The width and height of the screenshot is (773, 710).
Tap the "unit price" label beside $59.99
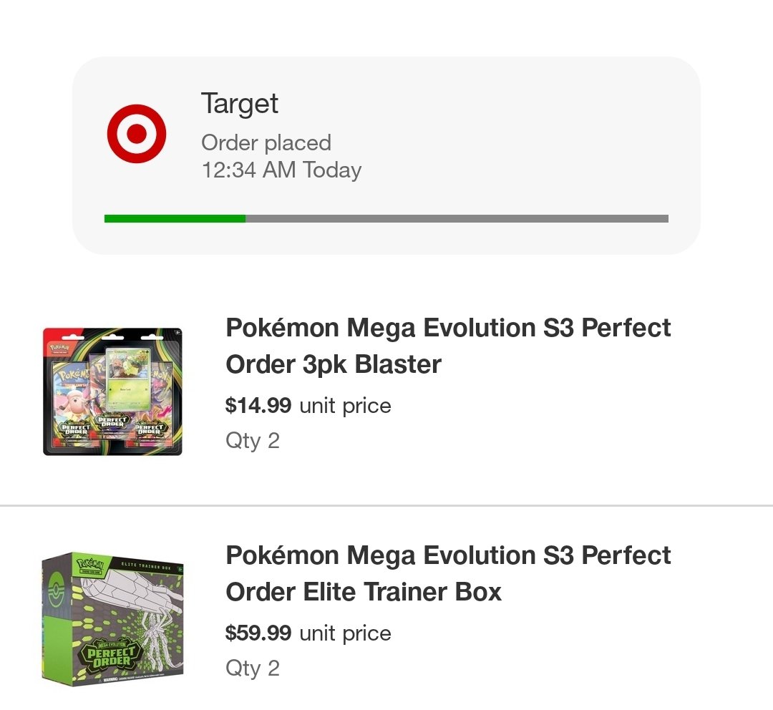click(345, 633)
